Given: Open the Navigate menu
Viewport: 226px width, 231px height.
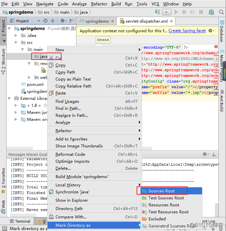Looking at the screenshot, I should pos(45,4).
